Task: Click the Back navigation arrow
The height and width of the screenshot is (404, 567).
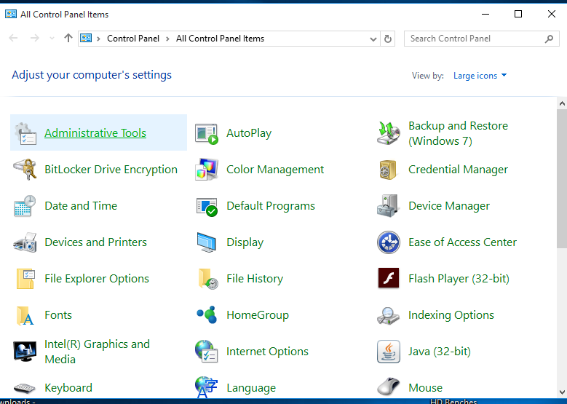Action: pos(13,39)
